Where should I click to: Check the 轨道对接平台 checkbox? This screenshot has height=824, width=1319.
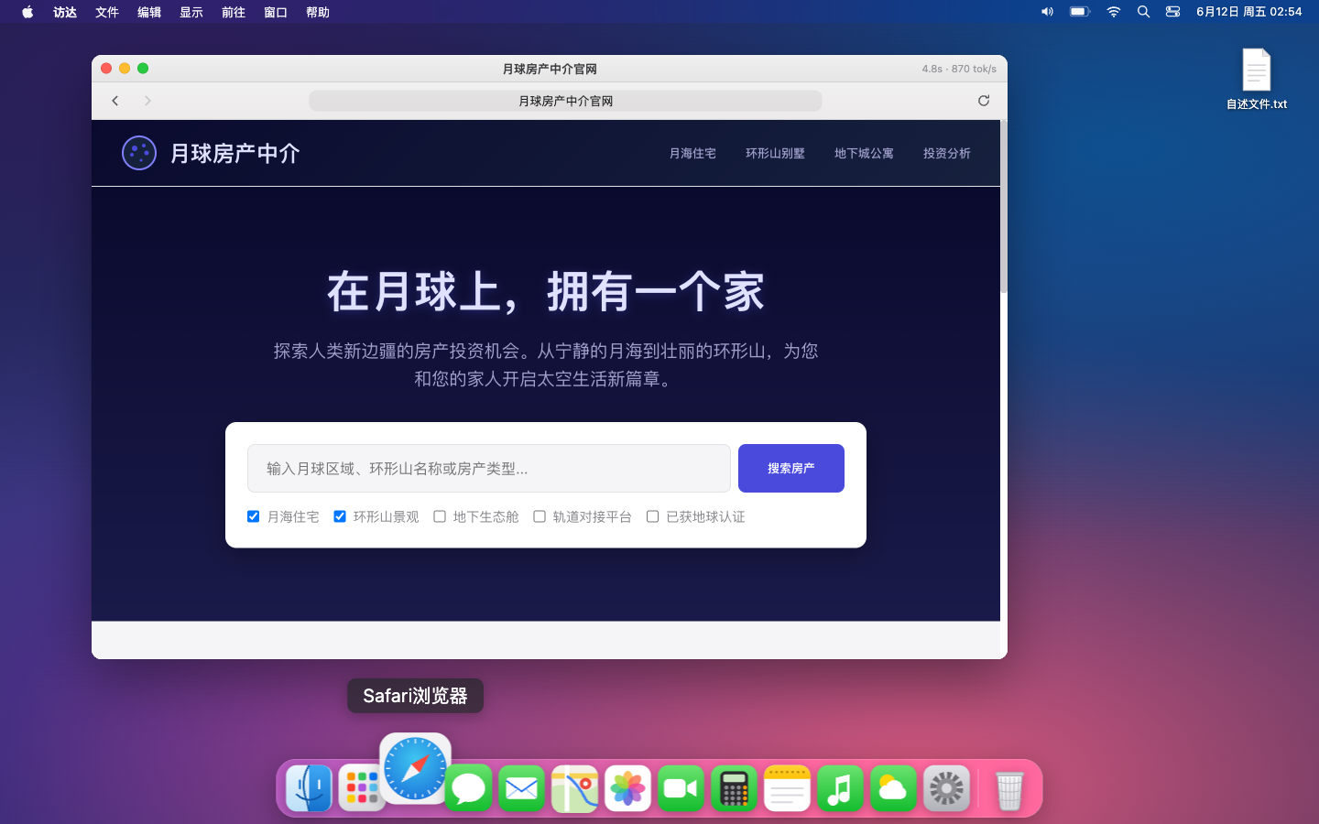coord(540,516)
